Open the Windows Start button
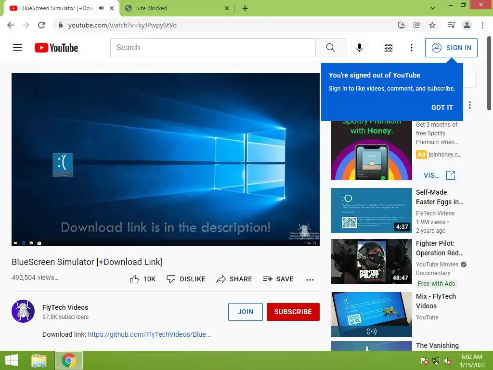 point(12,360)
